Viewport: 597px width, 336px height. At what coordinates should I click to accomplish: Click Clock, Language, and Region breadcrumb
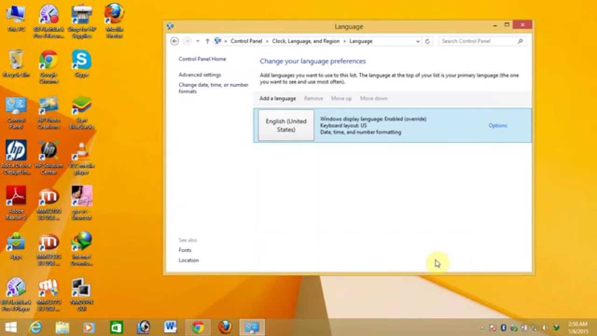(x=306, y=41)
